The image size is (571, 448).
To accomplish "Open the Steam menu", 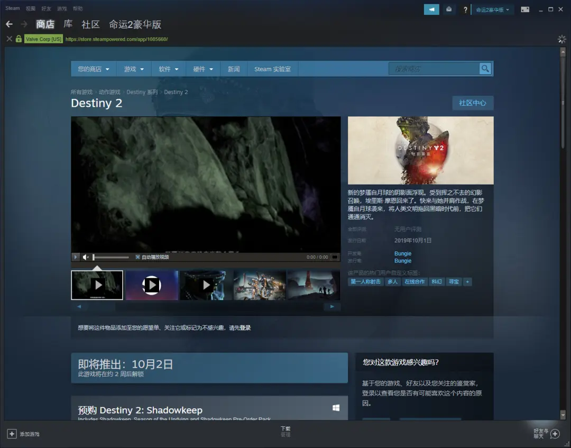I will coord(12,8).
